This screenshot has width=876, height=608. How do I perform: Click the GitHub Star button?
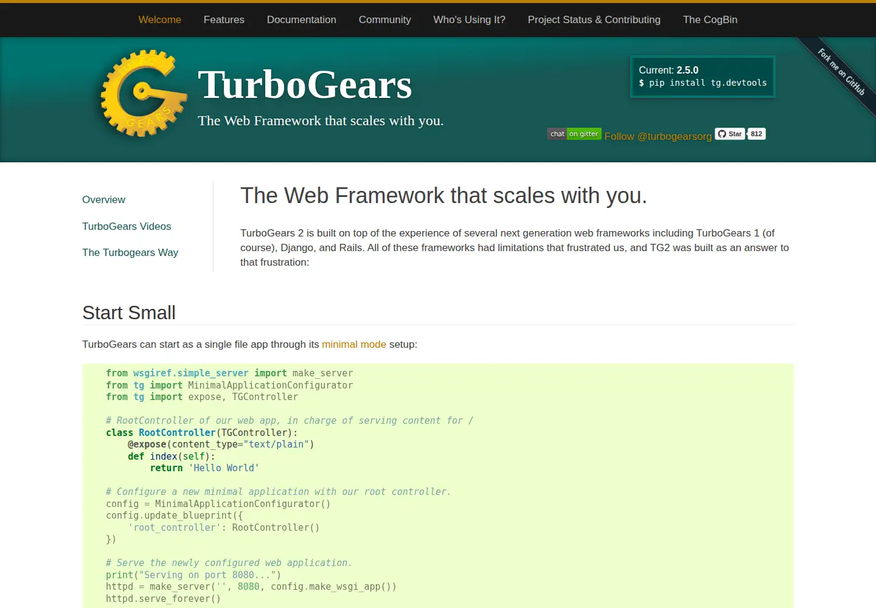[x=729, y=134]
